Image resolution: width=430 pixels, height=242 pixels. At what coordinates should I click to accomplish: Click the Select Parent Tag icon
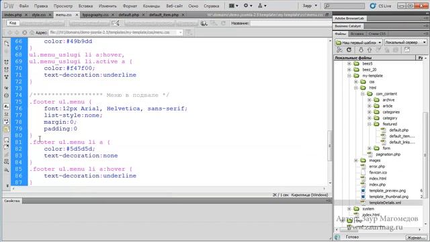pyautogui.click(x=6, y=88)
